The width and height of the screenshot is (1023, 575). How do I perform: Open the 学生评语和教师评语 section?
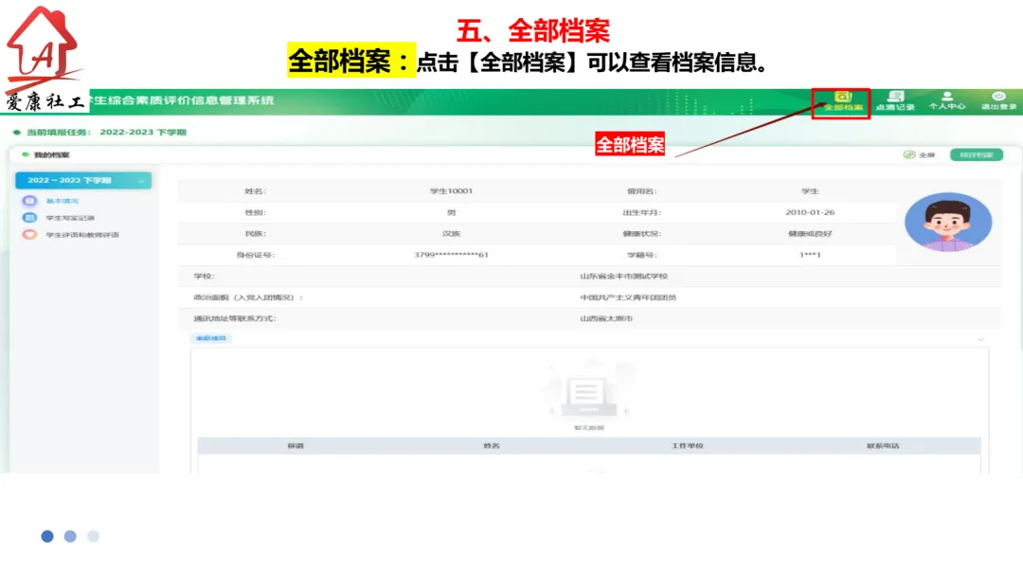click(85, 235)
